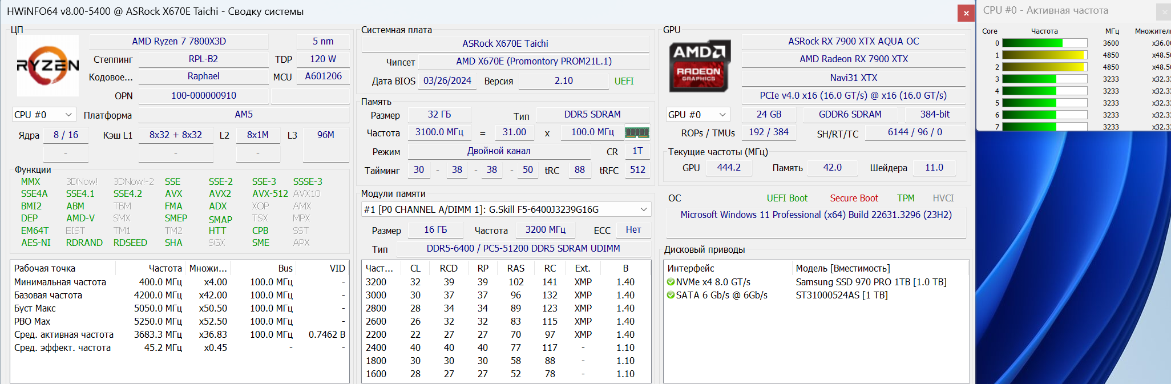The height and width of the screenshot is (384, 1171).
Task: Click the 512 tRFC value
Action: pos(637,169)
